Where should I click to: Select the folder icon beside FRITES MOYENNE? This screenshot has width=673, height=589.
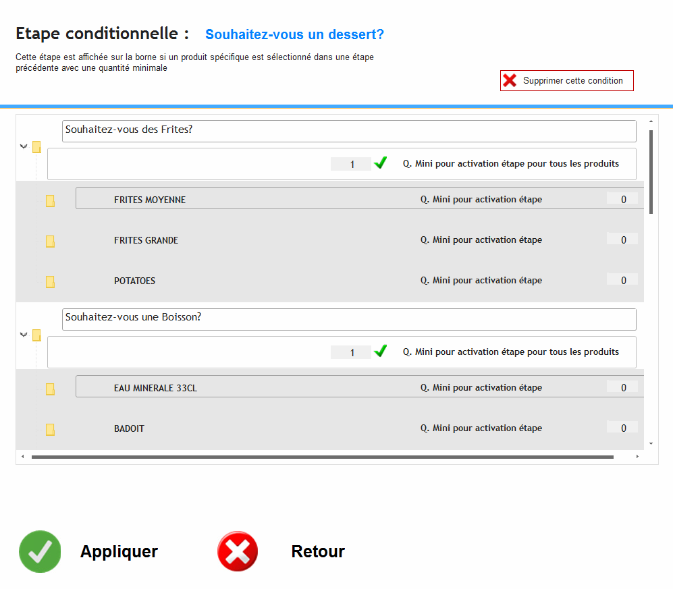(50, 201)
